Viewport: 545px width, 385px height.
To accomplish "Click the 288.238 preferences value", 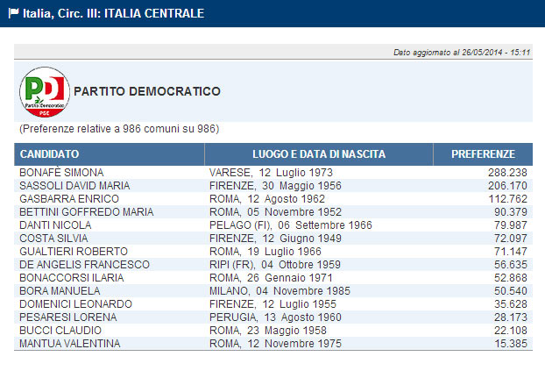I will [506, 173].
